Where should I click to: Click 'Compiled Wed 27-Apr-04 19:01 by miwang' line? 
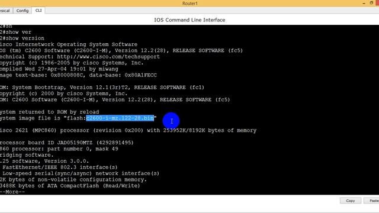coord(59,69)
